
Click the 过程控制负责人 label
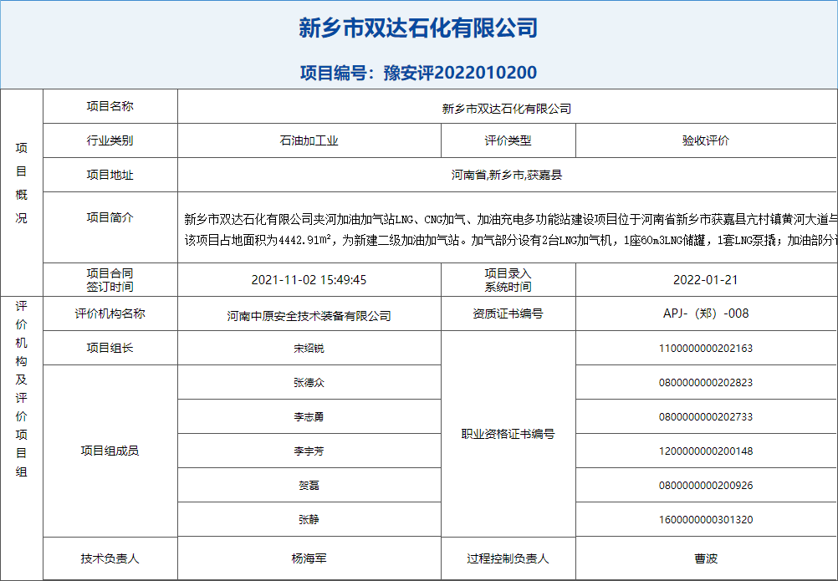508,558
